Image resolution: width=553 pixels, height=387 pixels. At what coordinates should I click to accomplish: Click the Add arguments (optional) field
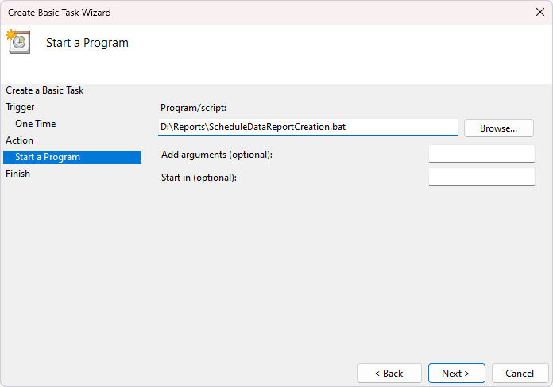point(481,154)
